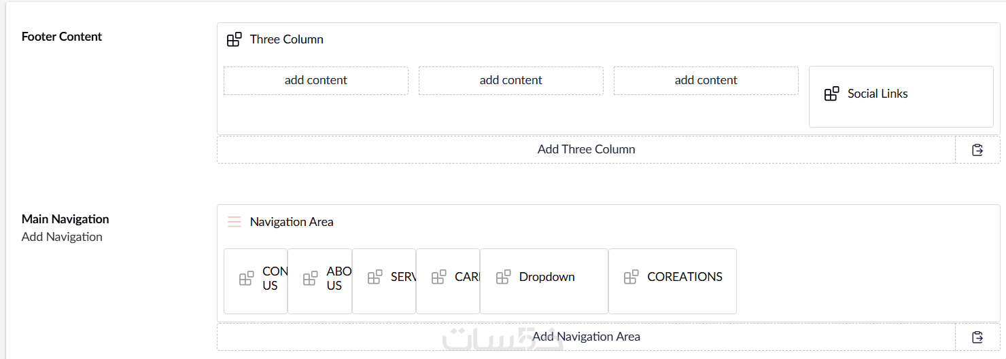Click the paste icon beside Add Navigation Area
Screen dimensions: 1006x359
pyautogui.click(x=977, y=337)
